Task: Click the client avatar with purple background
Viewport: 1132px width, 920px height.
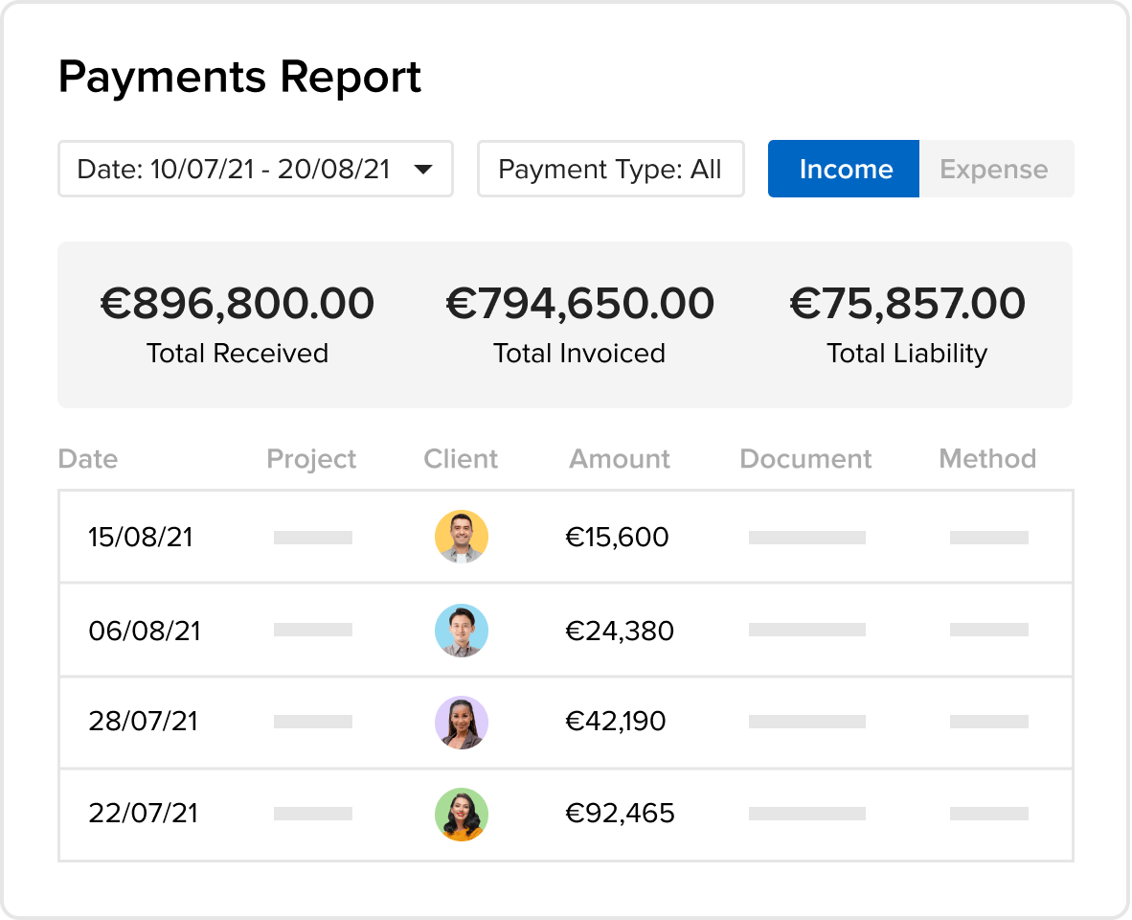Action: [462, 723]
